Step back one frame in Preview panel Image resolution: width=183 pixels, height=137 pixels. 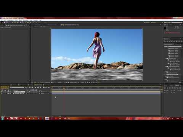[167, 41]
